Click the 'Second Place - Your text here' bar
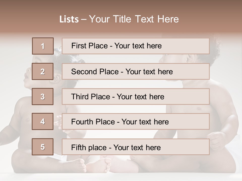Image resolution: width=242 pixels, height=181 pixels. click(136, 71)
